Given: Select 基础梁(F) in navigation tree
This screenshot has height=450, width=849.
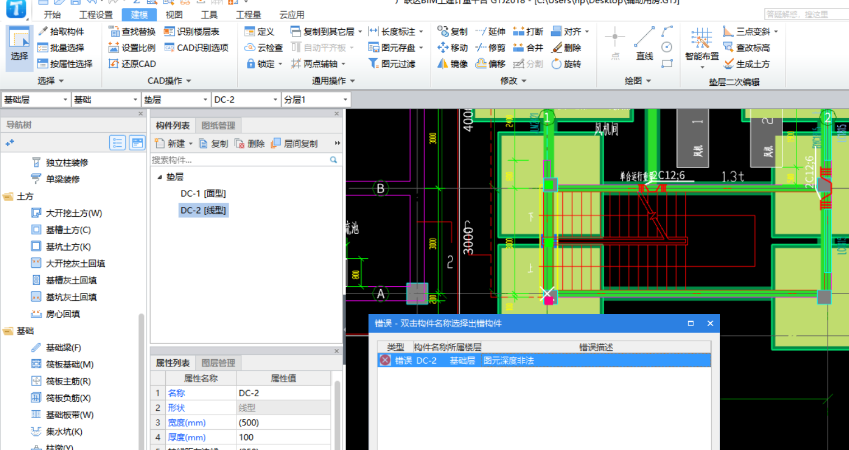Looking at the screenshot, I should (x=56, y=347).
